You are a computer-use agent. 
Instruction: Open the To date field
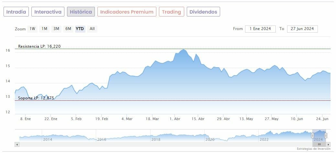pos(302,29)
